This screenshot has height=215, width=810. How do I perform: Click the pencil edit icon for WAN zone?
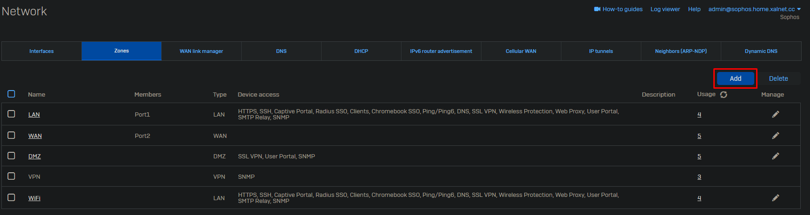[775, 136]
